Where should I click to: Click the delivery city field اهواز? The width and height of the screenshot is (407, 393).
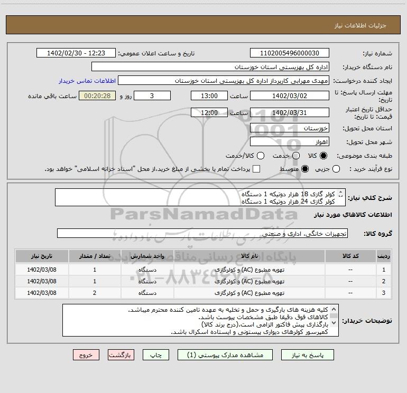coord(290,141)
